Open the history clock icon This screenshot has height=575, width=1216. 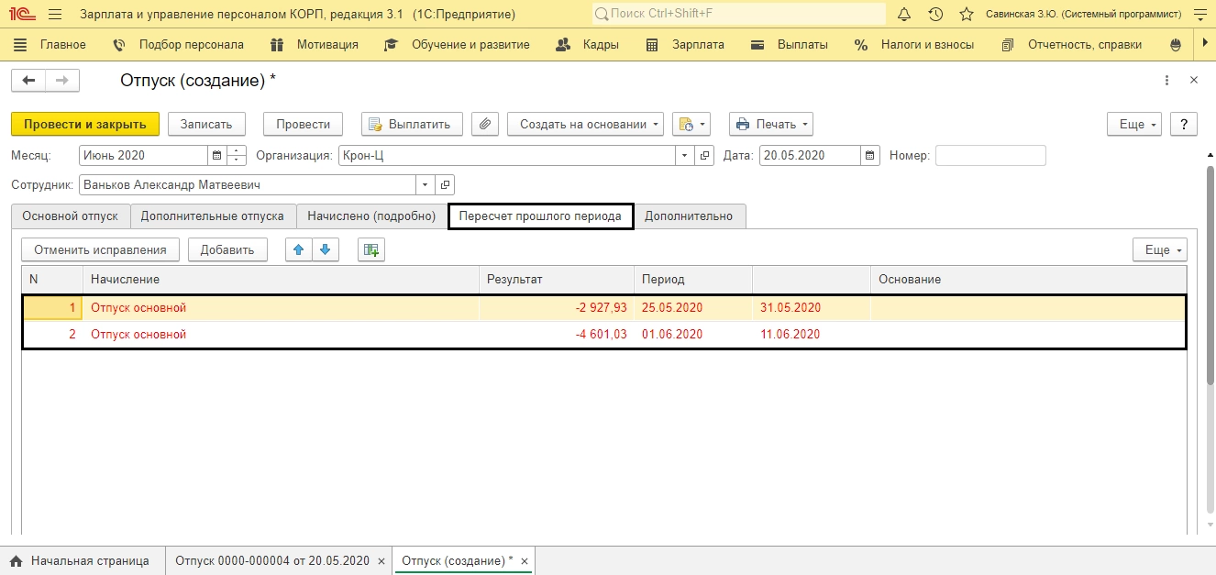pos(935,15)
